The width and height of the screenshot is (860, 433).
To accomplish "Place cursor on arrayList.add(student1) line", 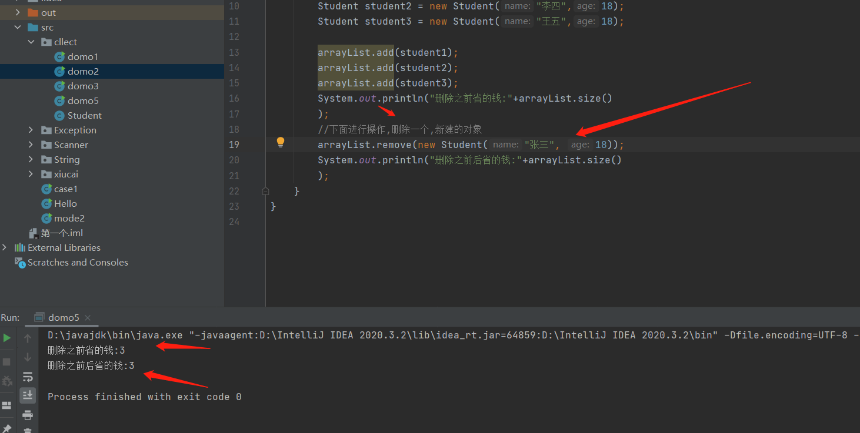I will tap(388, 52).
